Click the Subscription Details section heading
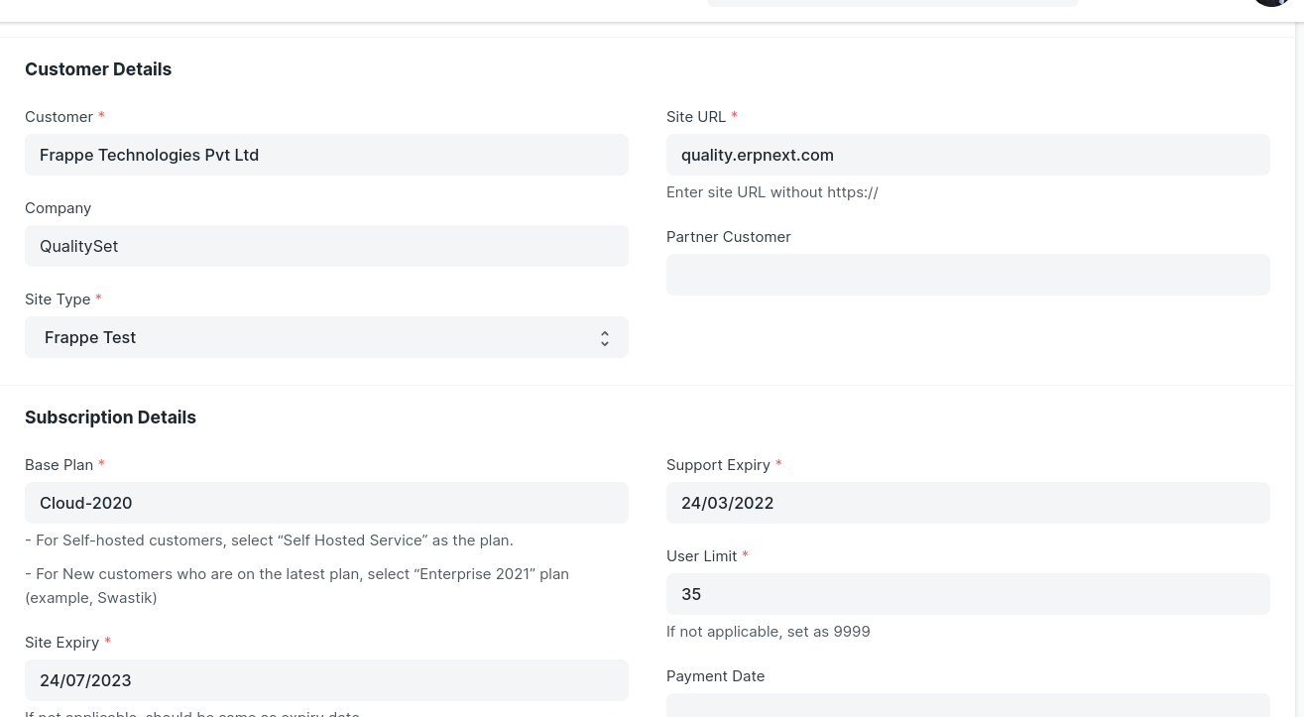Image resolution: width=1304 pixels, height=717 pixels. (110, 417)
